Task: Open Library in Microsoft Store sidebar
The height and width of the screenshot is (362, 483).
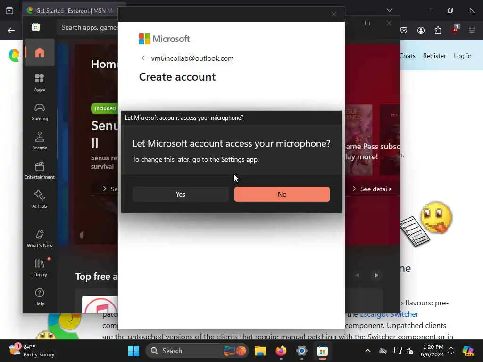Action: (40, 268)
